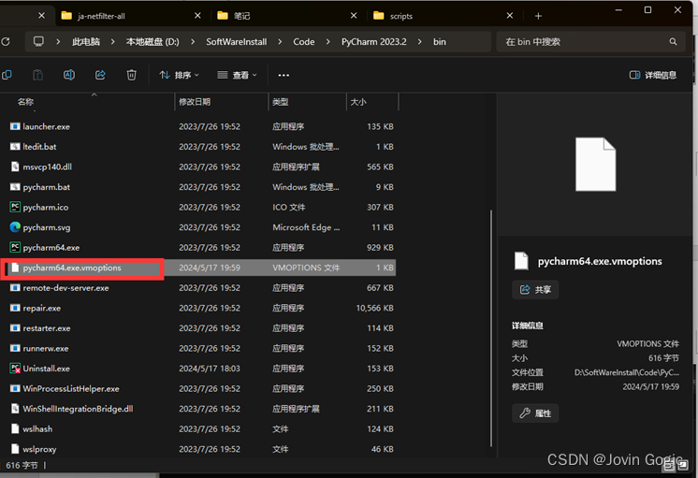Select wslhash file
This screenshot has width=698, height=478.
coord(198,428)
